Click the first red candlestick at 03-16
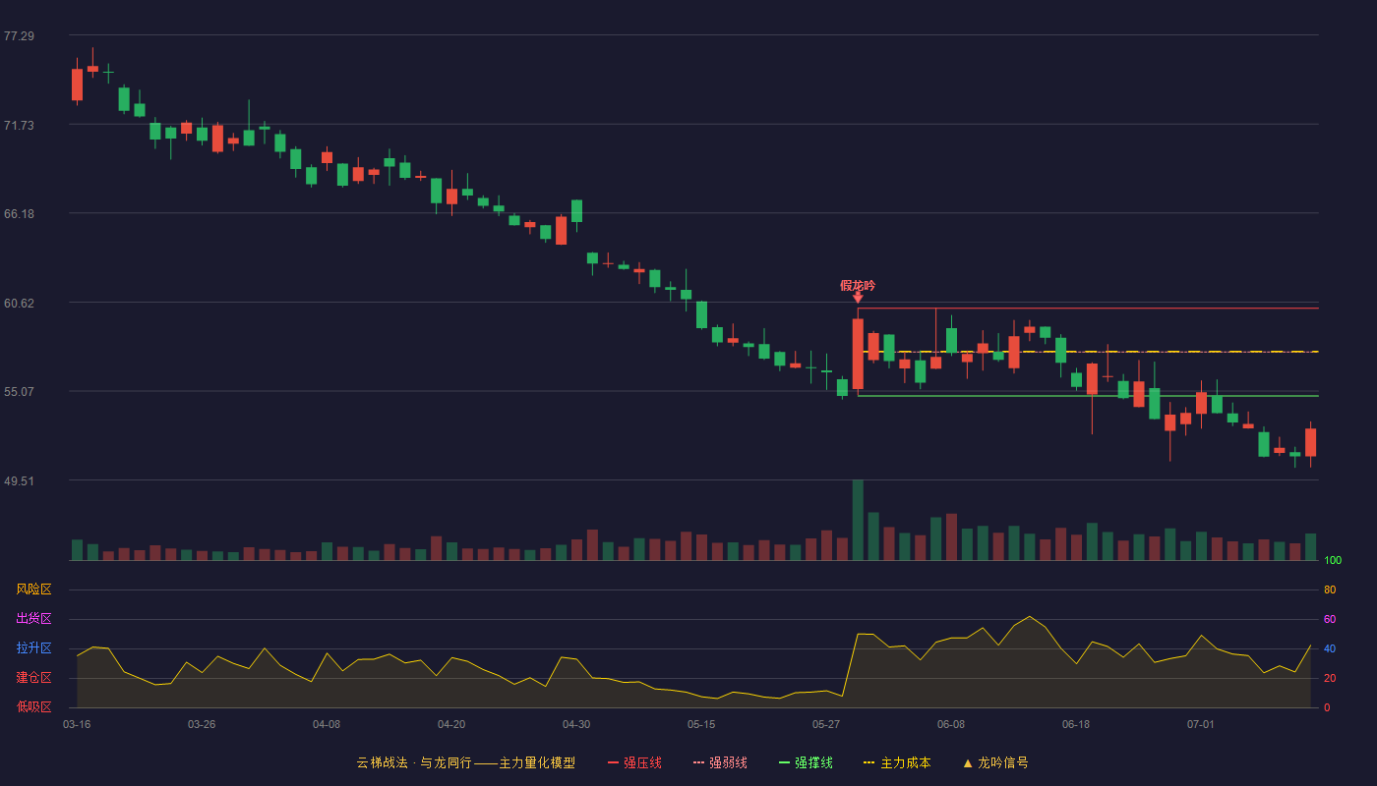The width and height of the screenshot is (1377, 786). pos(77,84)
